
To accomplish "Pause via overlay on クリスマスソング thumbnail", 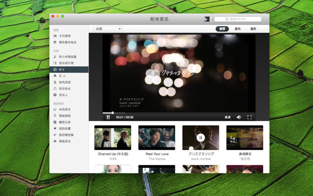I will (x=201, y=138).
